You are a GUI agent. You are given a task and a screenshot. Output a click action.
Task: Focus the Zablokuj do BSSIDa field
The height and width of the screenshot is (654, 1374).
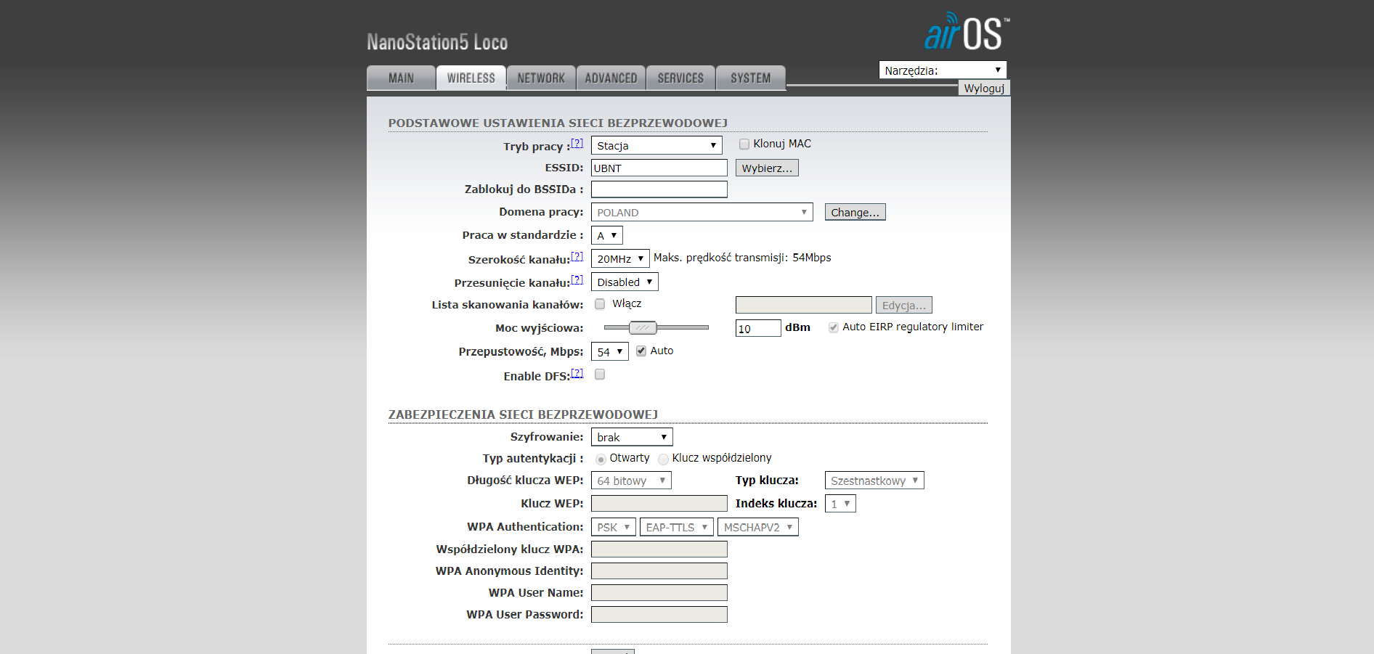pos(659,189)
